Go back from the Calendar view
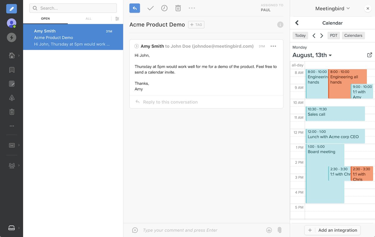The image size is (375, 237). tap(297, 23)
